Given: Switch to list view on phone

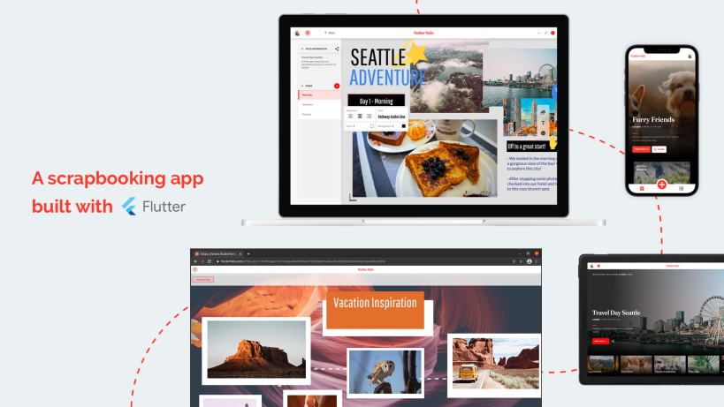Looking at the screenshot, I should pos(681,188).
